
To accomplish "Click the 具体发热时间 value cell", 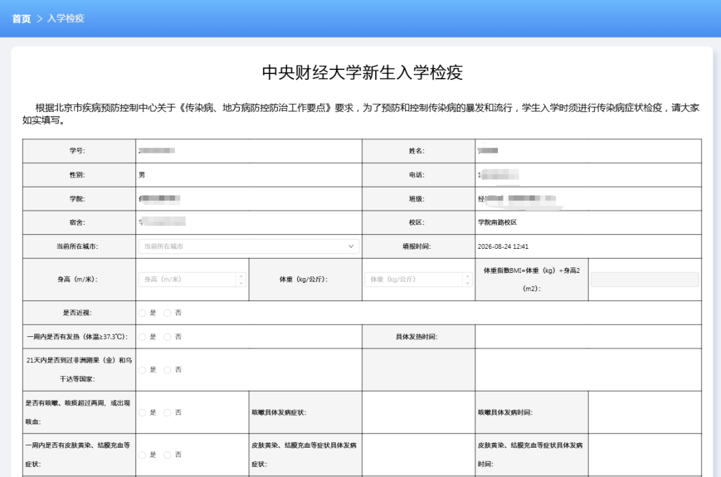I will [x=588, y=337].
